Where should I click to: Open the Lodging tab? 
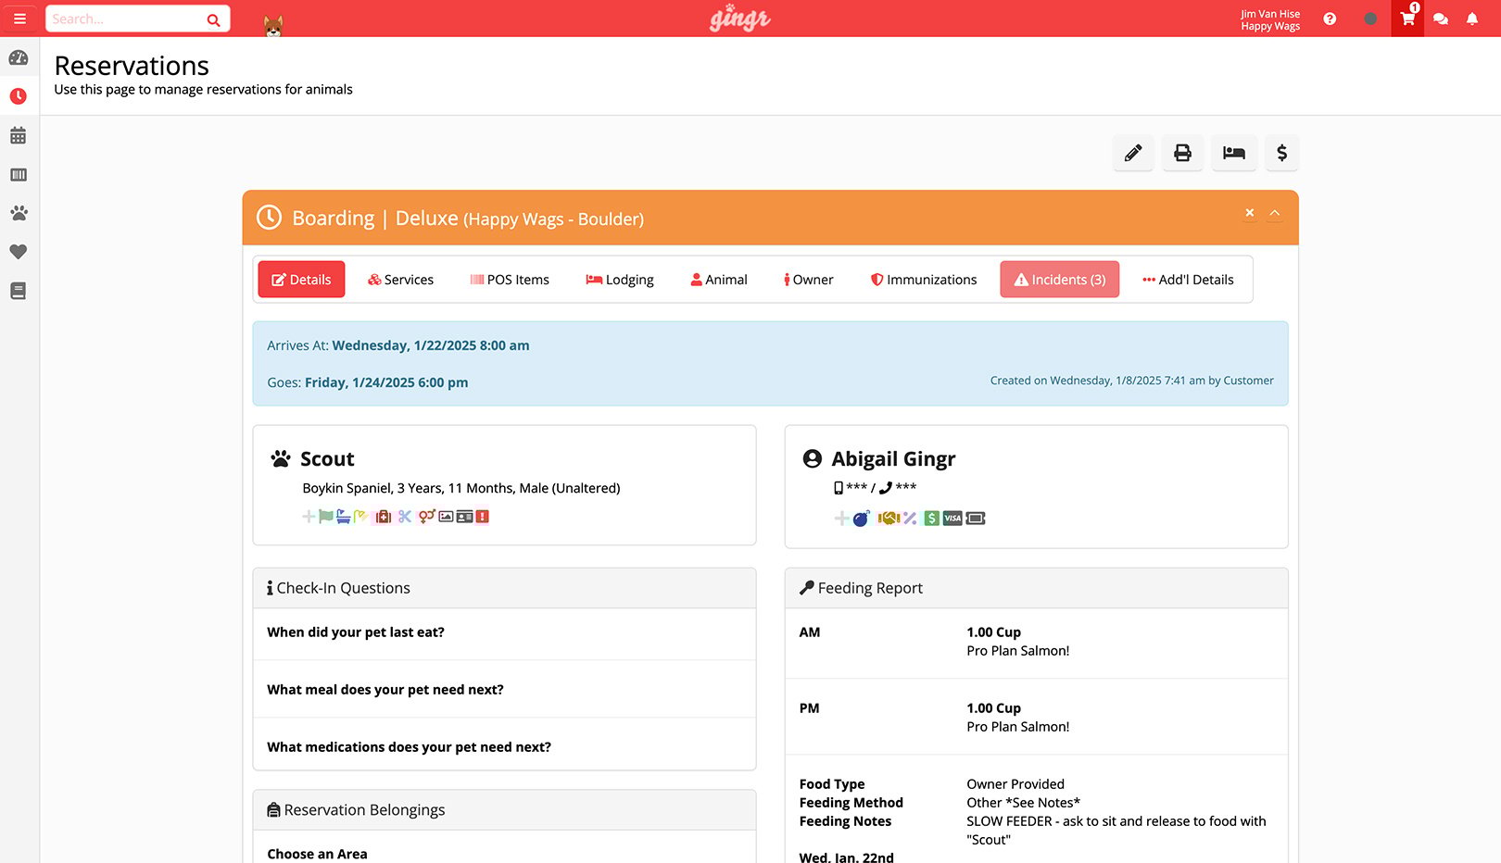(619, 279)
